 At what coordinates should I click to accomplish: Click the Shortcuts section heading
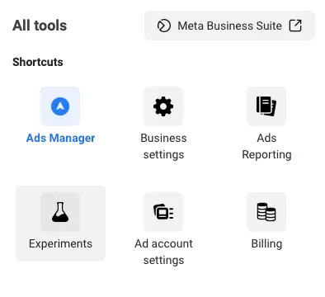[38, 62]
